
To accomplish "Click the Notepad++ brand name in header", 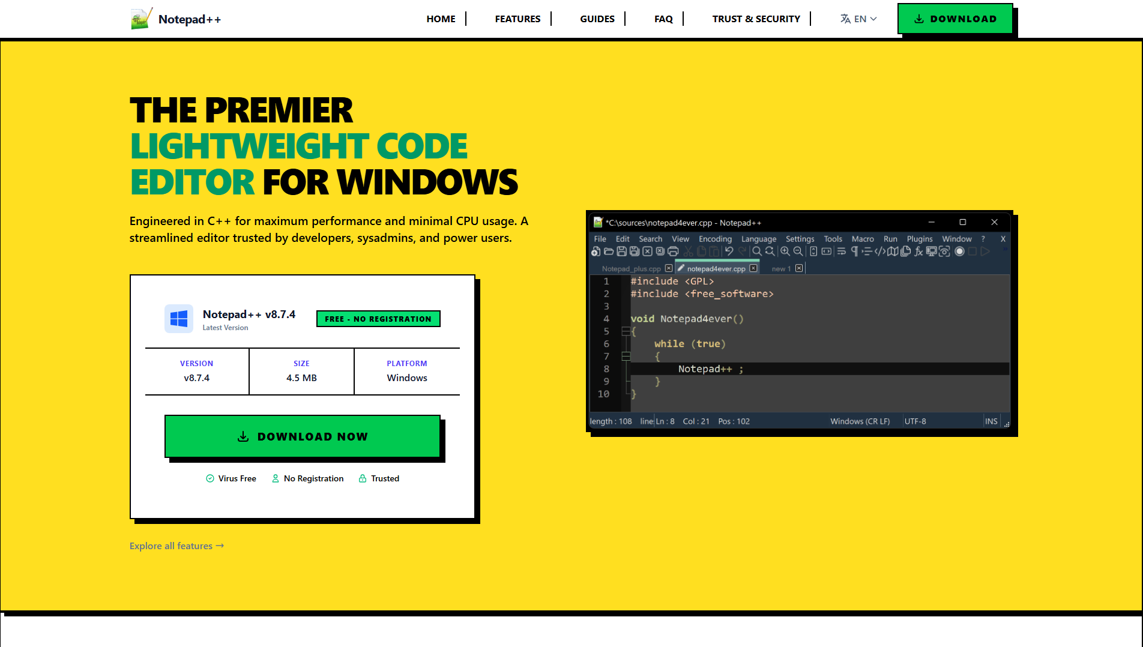I will point(190,19).
